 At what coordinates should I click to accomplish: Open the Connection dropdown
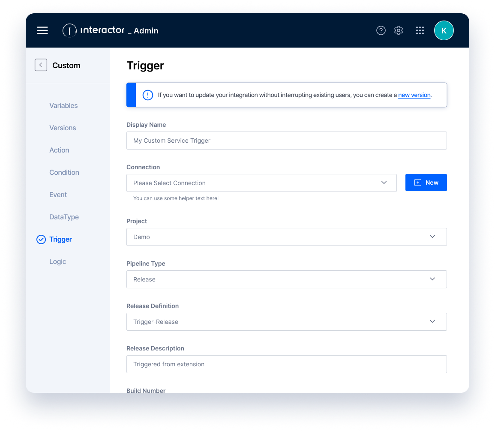(261, 183)
